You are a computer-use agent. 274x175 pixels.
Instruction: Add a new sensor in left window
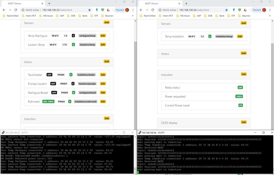click(107, 22)
